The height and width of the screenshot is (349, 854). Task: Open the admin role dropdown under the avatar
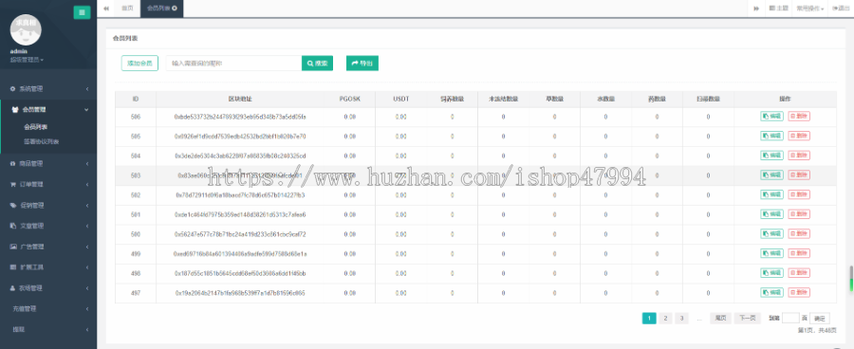click(x=27, y=60)
